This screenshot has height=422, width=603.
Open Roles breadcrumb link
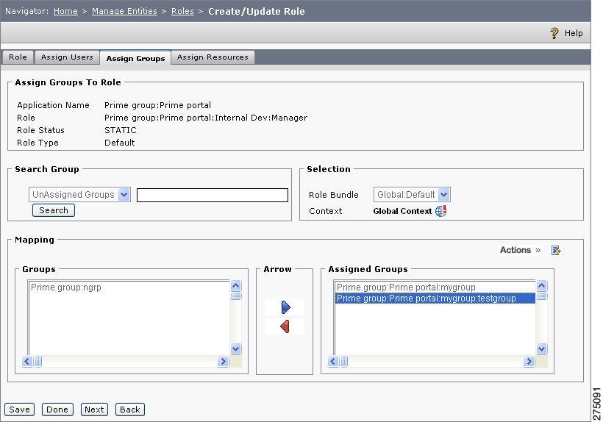coord(182,11)
